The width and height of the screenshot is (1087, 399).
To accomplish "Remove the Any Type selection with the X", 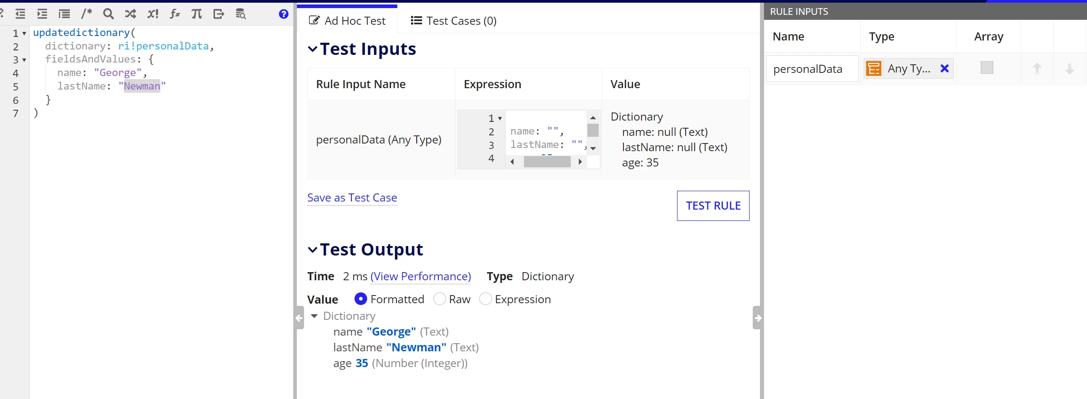I will coord(945,68).
